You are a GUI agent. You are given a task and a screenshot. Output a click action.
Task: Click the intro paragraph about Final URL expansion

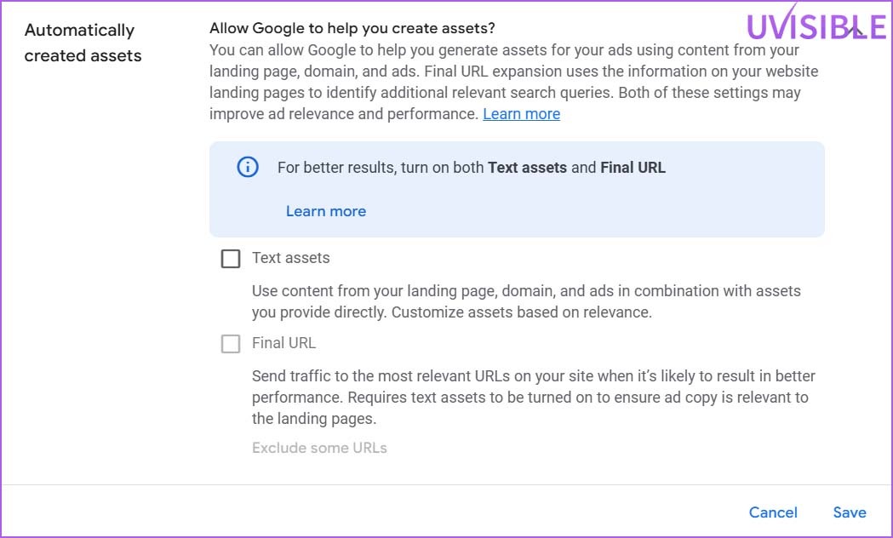(513, 82)
